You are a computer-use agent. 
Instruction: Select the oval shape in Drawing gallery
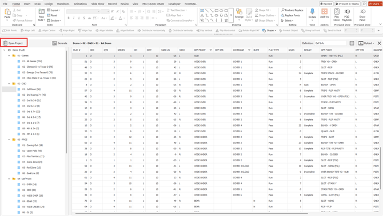[221, 10]
